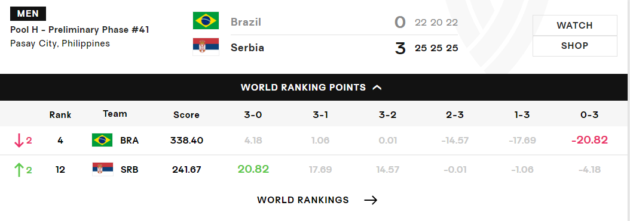Follow the WORLD RANKINGS link
The width and height of the screenshot is (630, 221).
point(303,200)
